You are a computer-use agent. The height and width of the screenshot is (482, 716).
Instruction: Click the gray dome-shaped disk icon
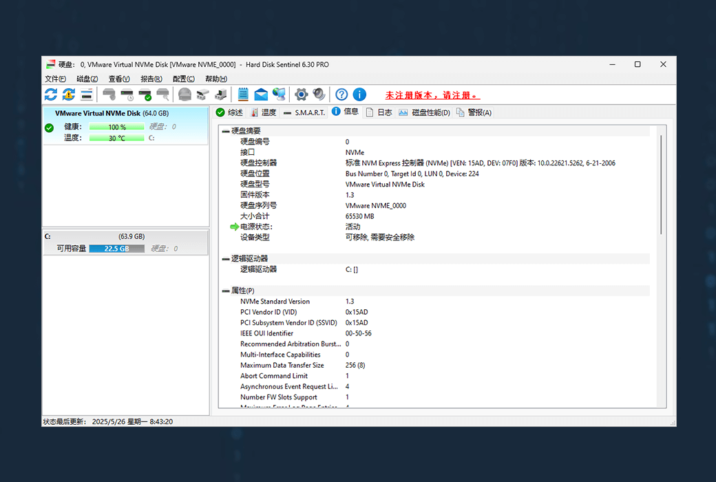pyautogui.click(x=185, y=94)
